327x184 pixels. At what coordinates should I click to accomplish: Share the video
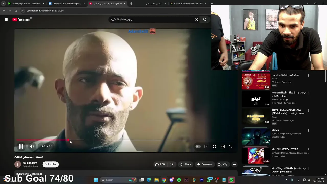tap(185, 164)
